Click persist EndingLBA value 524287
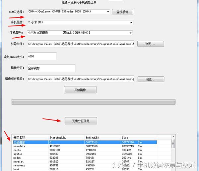Screen dimensions: 199x171 tap(90, 162)
